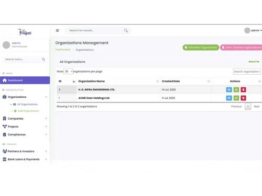
Task: Sort by Organization Name column arrow
Action: pos(157,81)
